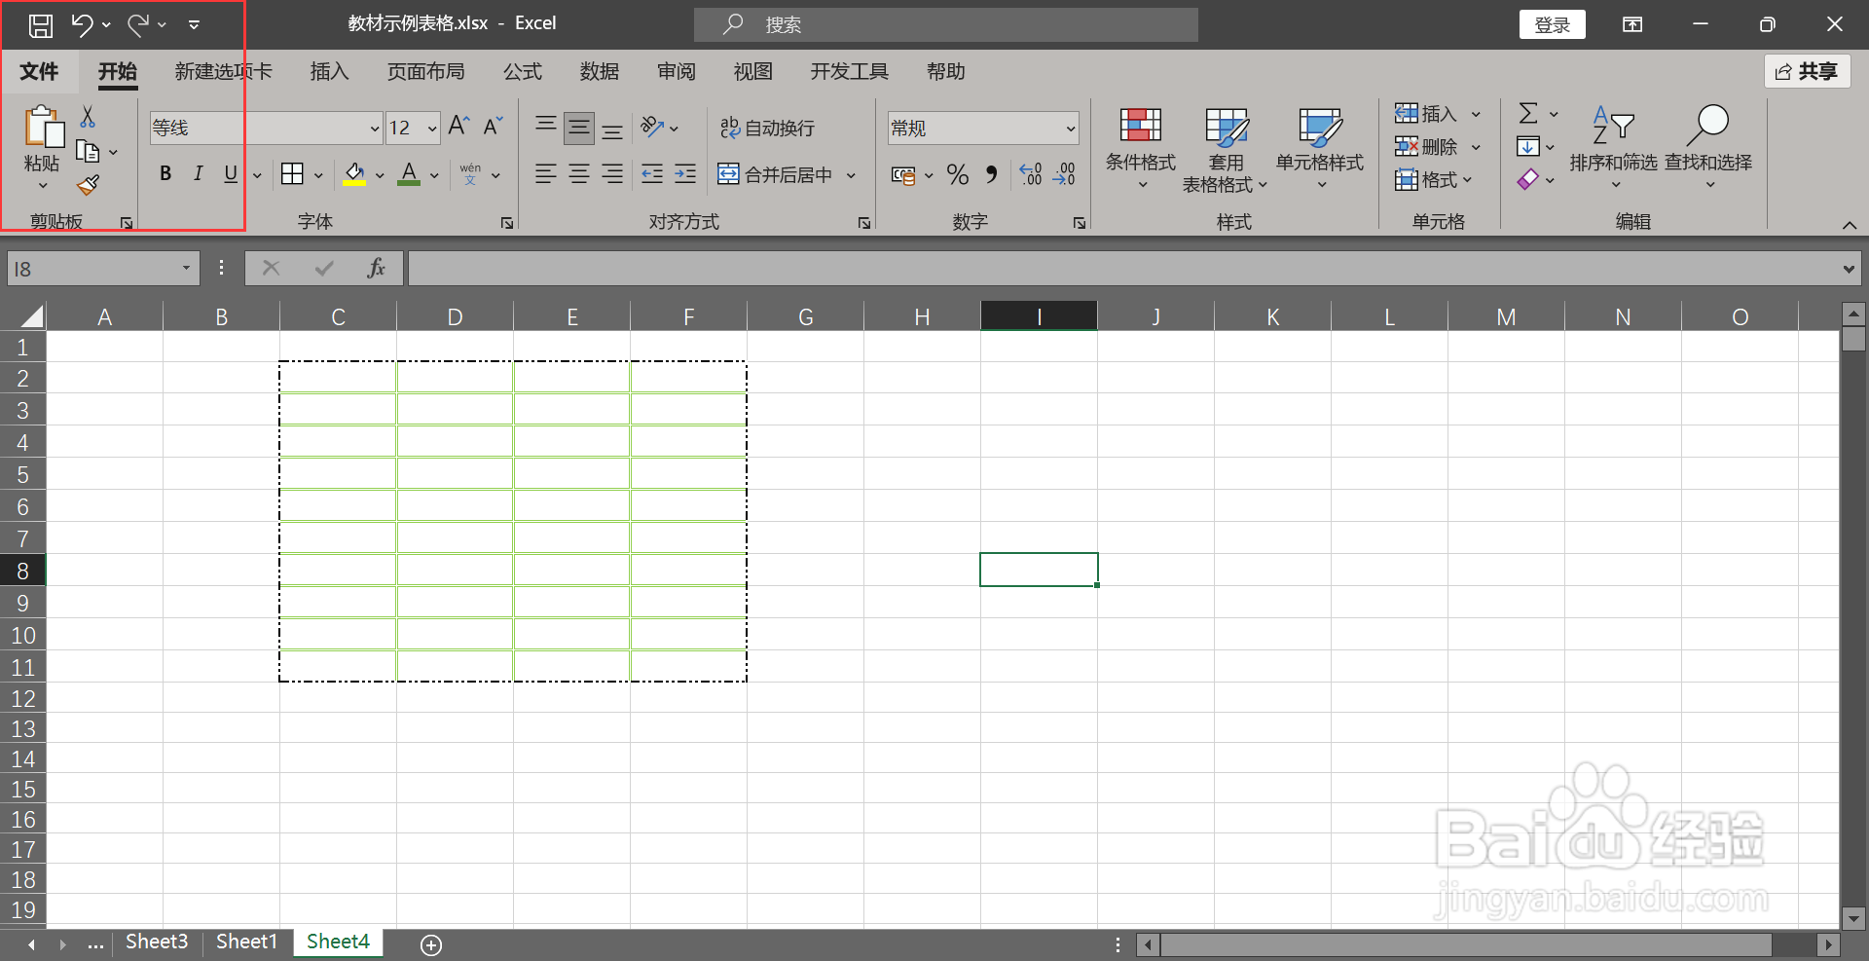The height and width of the screenshot is (961, 1869).
Task: Expand the formula bar chevron
Action: (1849, 269)
